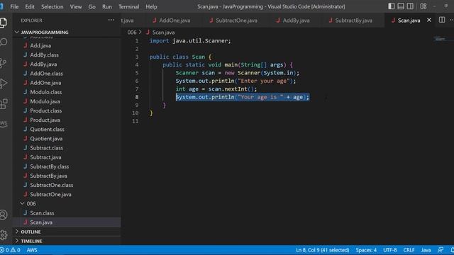
Task: Open the Run menu
Action: coord(107,6)
